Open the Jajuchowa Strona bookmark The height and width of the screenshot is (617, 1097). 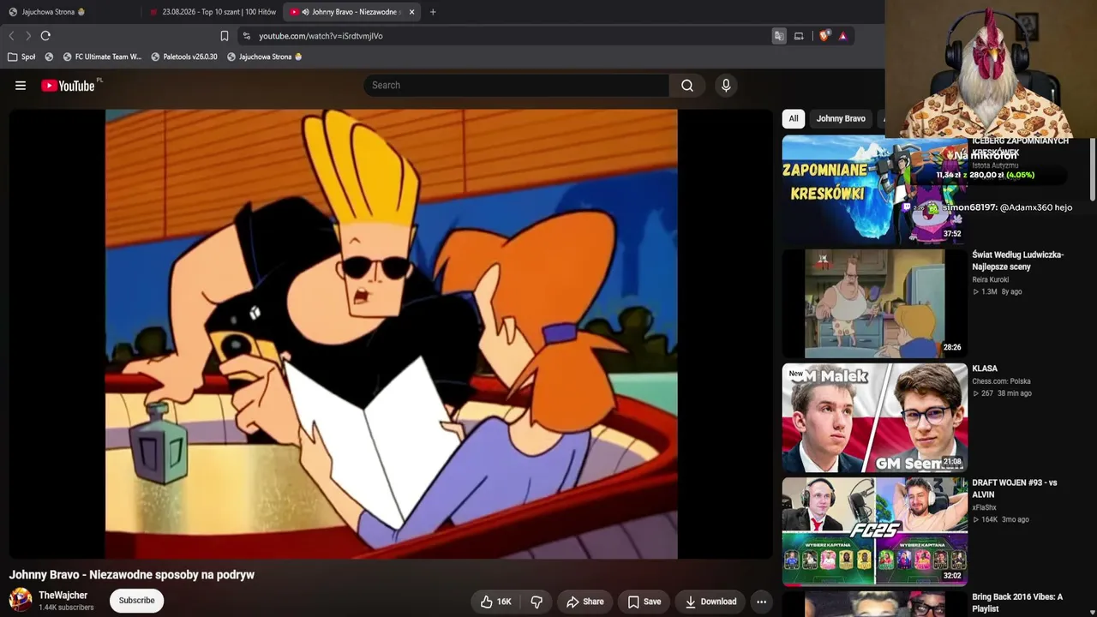tap(265, 57)
